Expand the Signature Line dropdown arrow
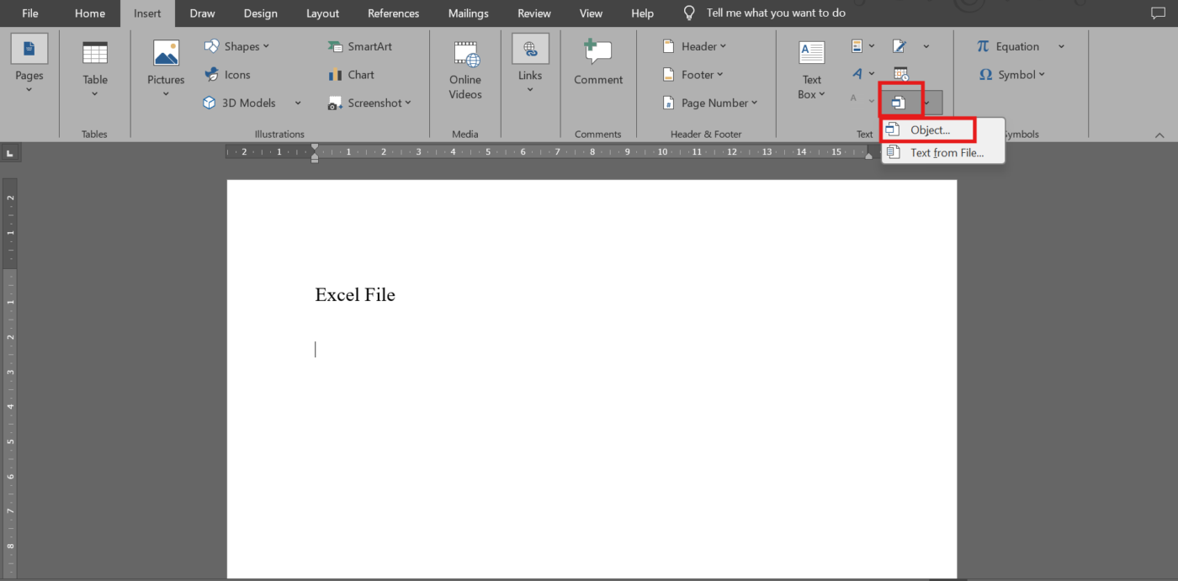Viewport: 1178px width, 581px height. [x=926, y=46]
